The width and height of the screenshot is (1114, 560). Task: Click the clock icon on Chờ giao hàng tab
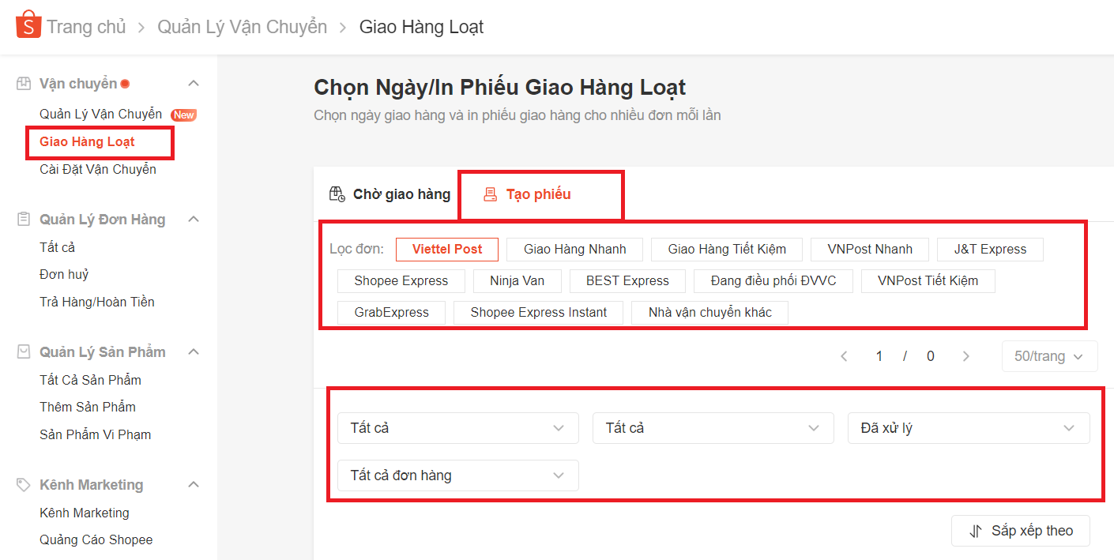[x=337, y=194]
